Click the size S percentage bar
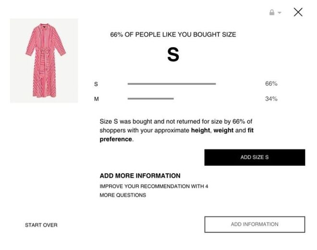This screenshot has height=250, width=317. [171, 84]
